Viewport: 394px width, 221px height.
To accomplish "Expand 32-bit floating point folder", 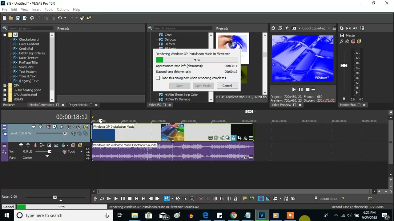I will [5, 90].
